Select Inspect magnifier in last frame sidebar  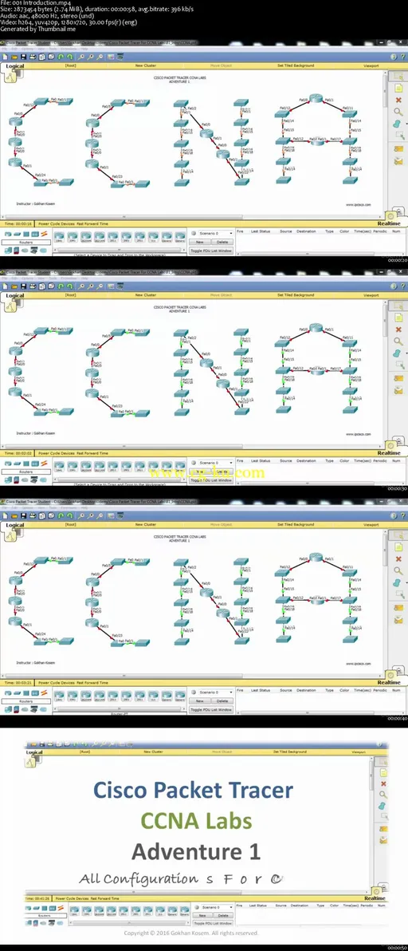[382, 795]
